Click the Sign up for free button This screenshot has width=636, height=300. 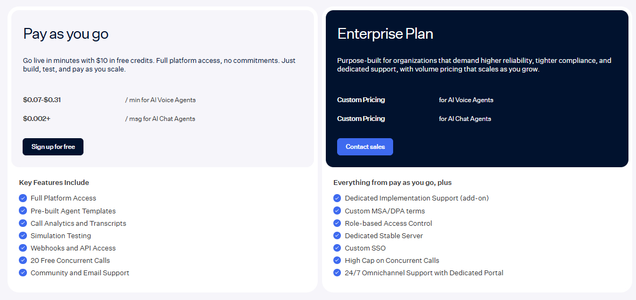(x=53, y=147)
